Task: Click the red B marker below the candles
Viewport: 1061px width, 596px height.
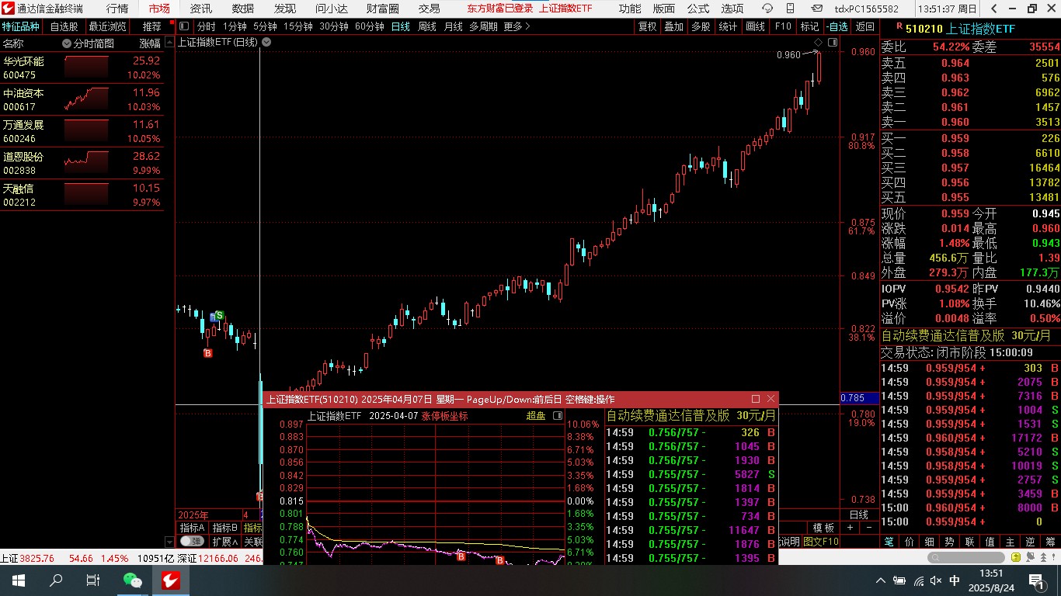Action: click(207, 353)
